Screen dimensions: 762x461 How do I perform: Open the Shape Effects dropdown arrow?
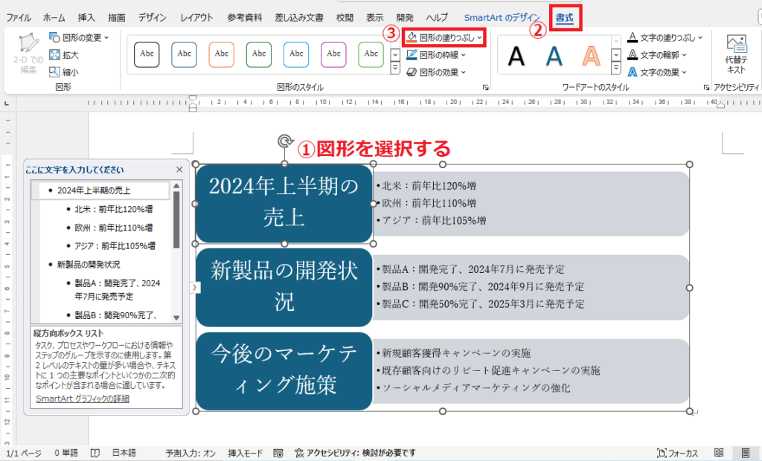click(x=463, y=72)
